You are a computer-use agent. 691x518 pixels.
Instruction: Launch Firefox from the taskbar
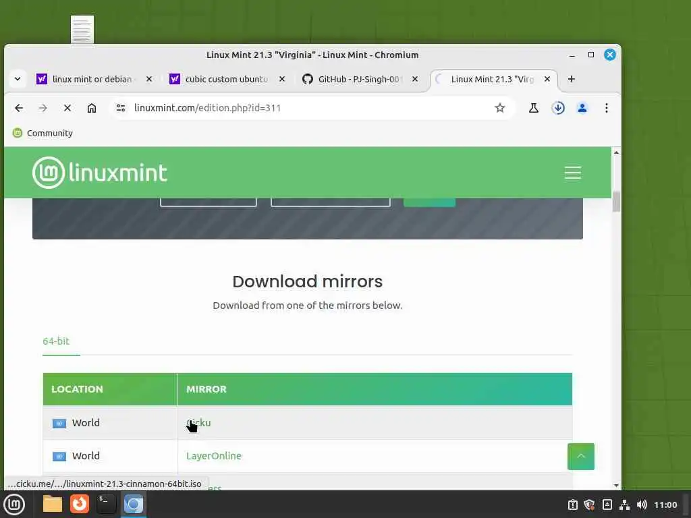click(80, 505)
